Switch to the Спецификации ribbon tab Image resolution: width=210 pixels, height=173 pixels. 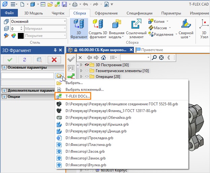(139, 13)
